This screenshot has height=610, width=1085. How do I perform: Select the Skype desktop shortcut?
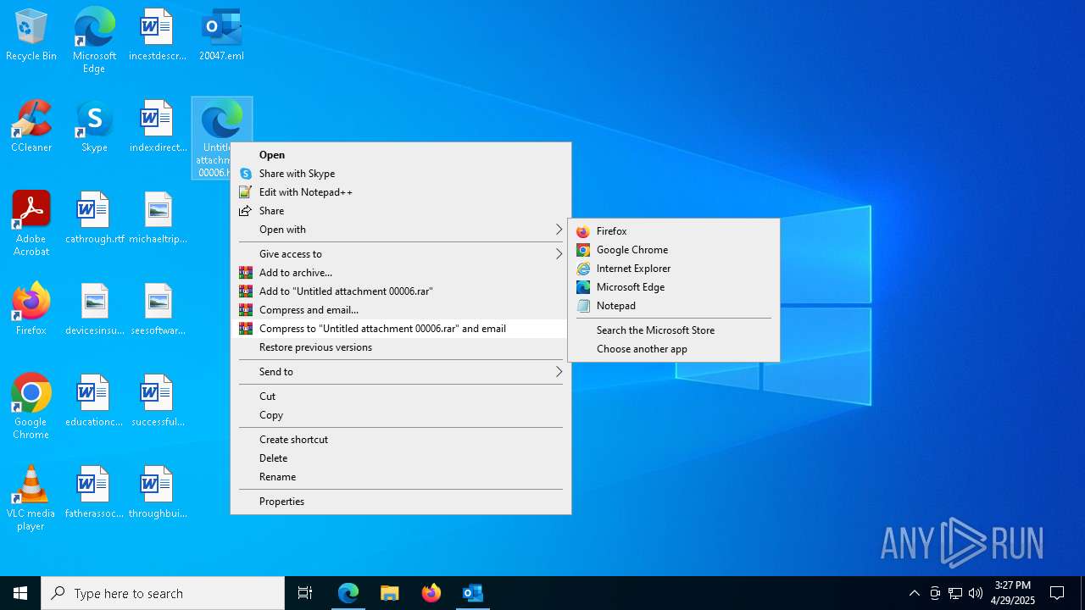pos(94,127)
